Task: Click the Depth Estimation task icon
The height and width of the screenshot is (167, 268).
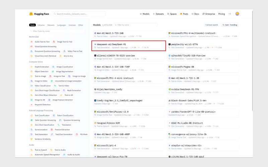Action: pos(32,67)
